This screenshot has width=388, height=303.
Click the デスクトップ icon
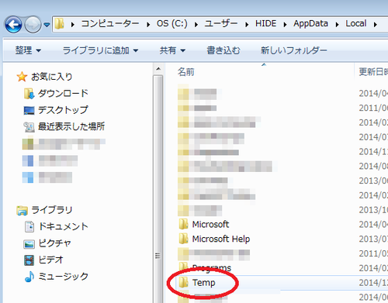[x=29, y=110]
